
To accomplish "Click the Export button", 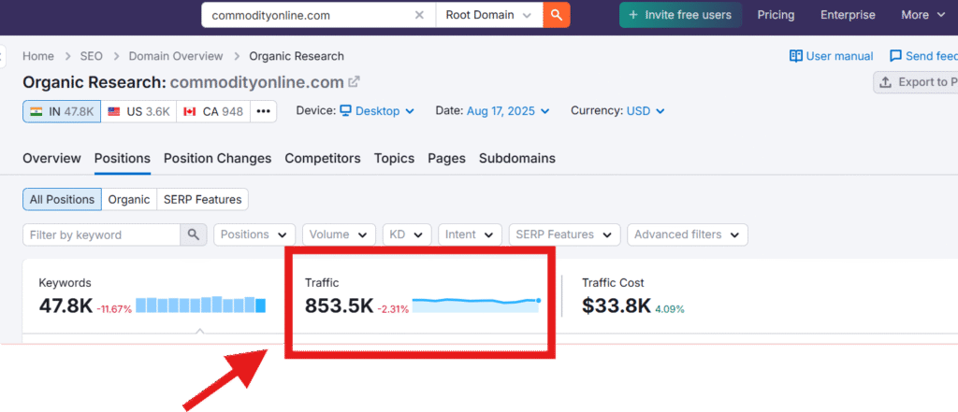I will point(915,82).
